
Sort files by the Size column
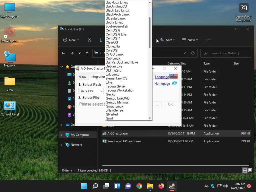236,63
